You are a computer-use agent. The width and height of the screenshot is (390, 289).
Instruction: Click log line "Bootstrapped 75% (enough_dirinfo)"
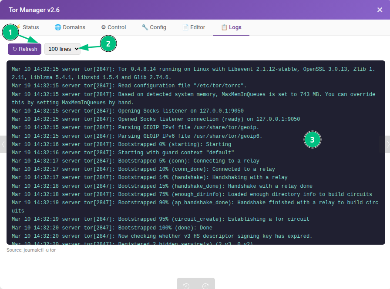click(x=192, y=194)
